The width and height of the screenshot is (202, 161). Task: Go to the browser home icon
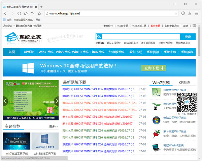click(26, 13)
